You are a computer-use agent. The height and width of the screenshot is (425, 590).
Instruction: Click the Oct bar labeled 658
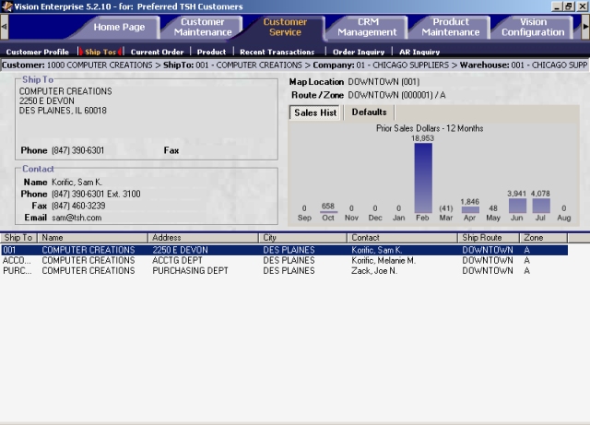(328, 212)
